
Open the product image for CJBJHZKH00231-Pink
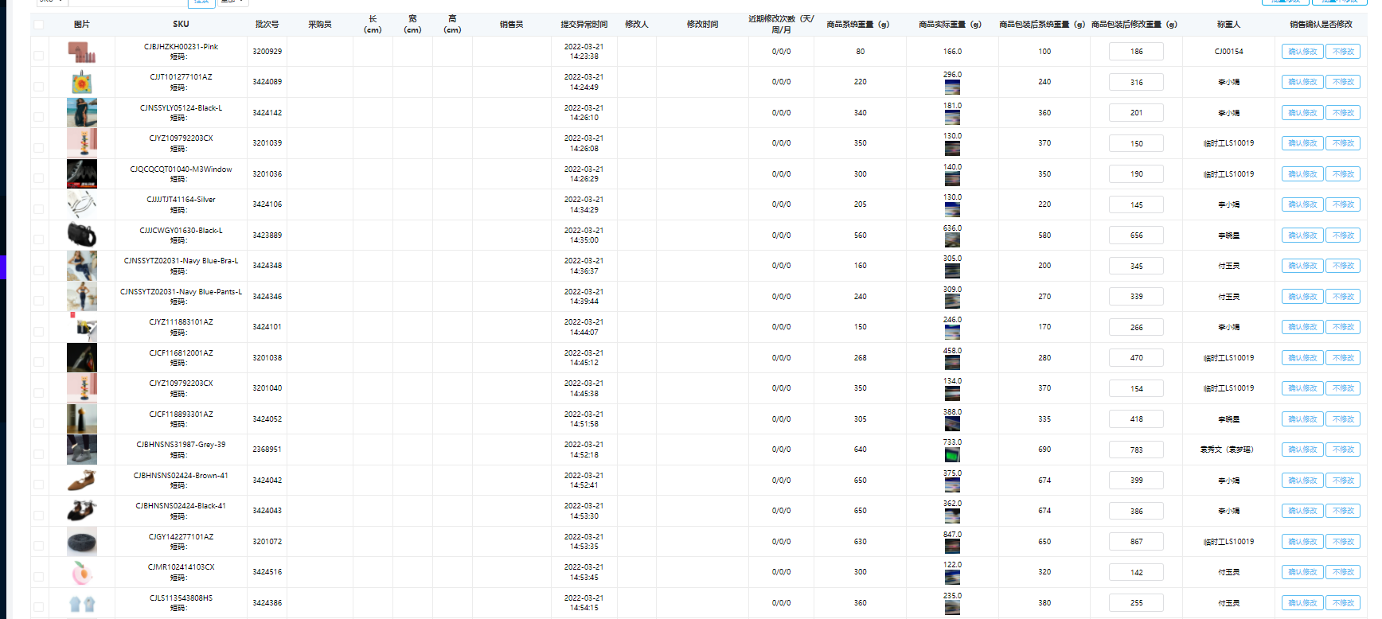point(82,52)
